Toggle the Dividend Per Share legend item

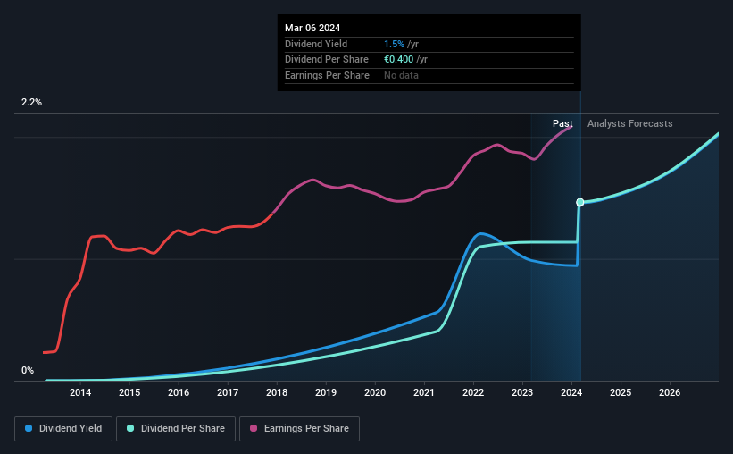(176, 429)
